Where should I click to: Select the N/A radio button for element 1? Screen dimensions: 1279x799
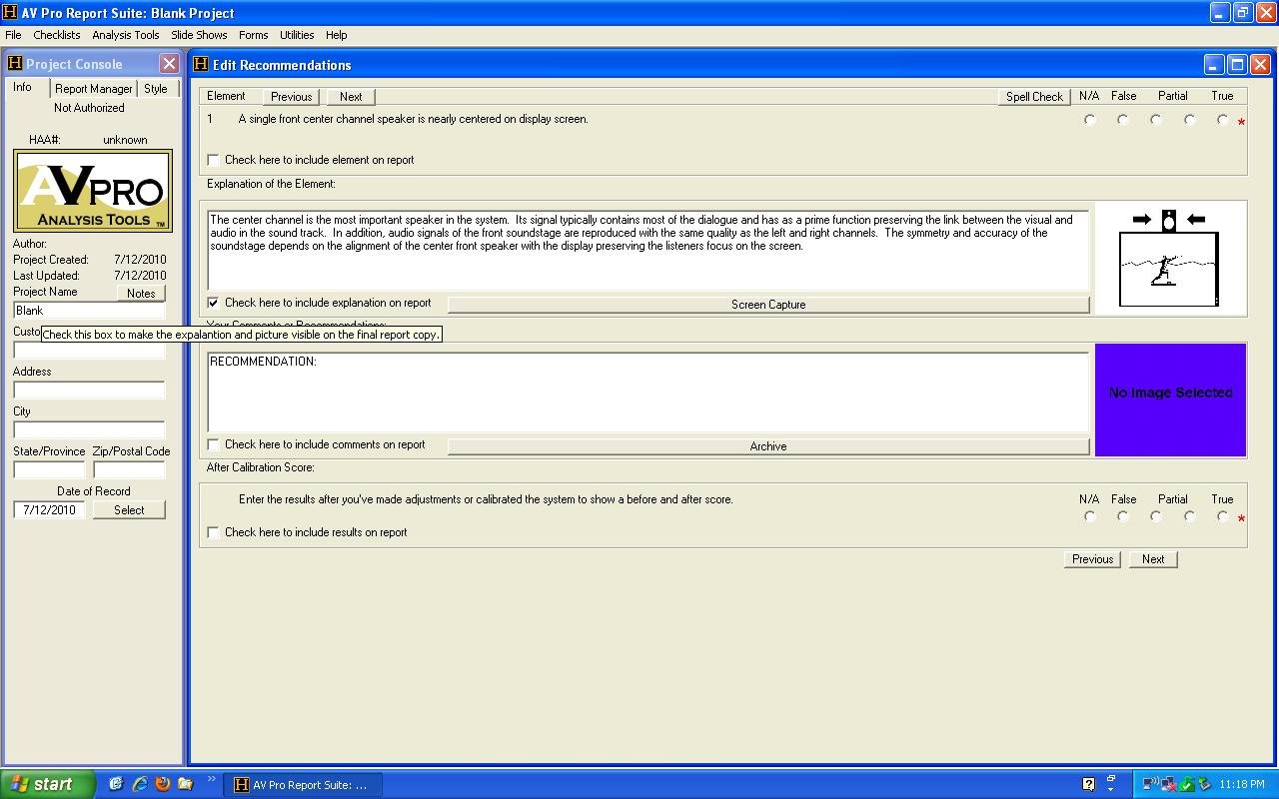click(x=1089, y=120)
